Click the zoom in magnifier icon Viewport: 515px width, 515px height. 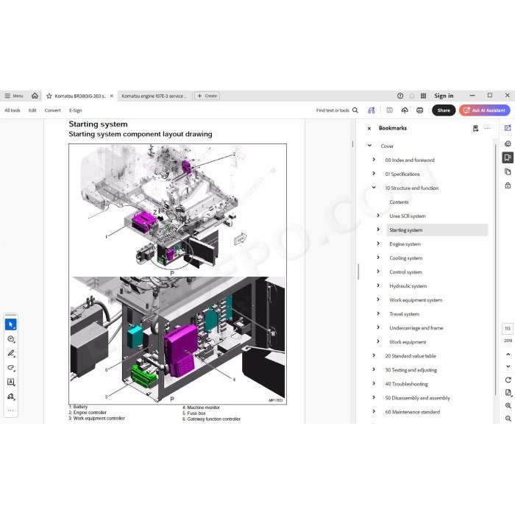click(508, 406)
